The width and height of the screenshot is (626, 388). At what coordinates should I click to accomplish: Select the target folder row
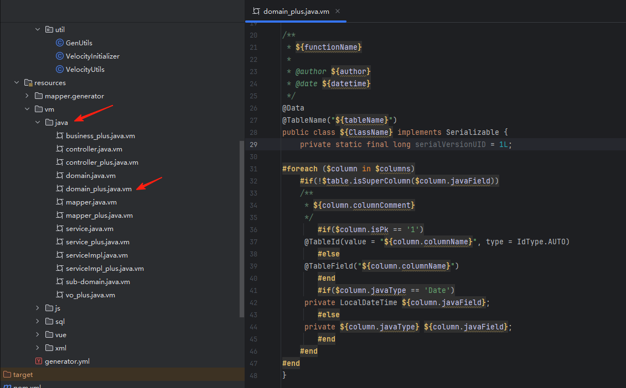(122, 374)
